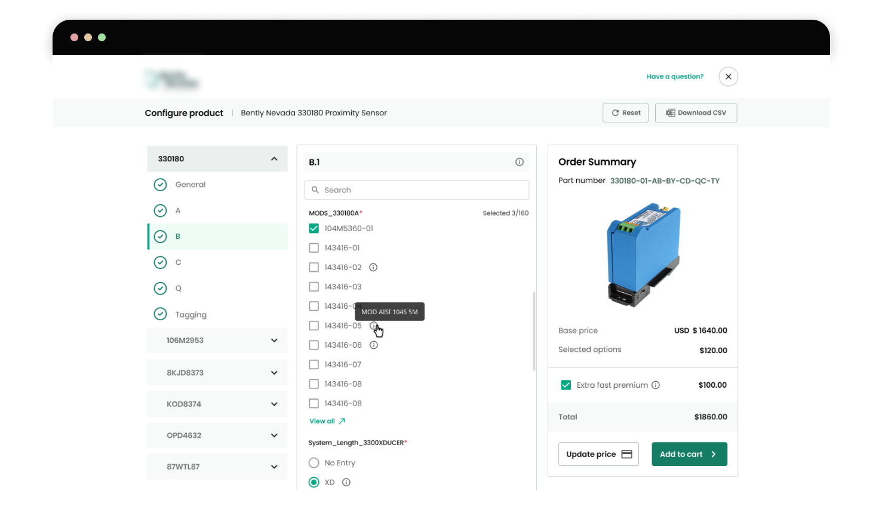Go to step C in sidebar
This screenshot has width=882, height=509.
178,262
